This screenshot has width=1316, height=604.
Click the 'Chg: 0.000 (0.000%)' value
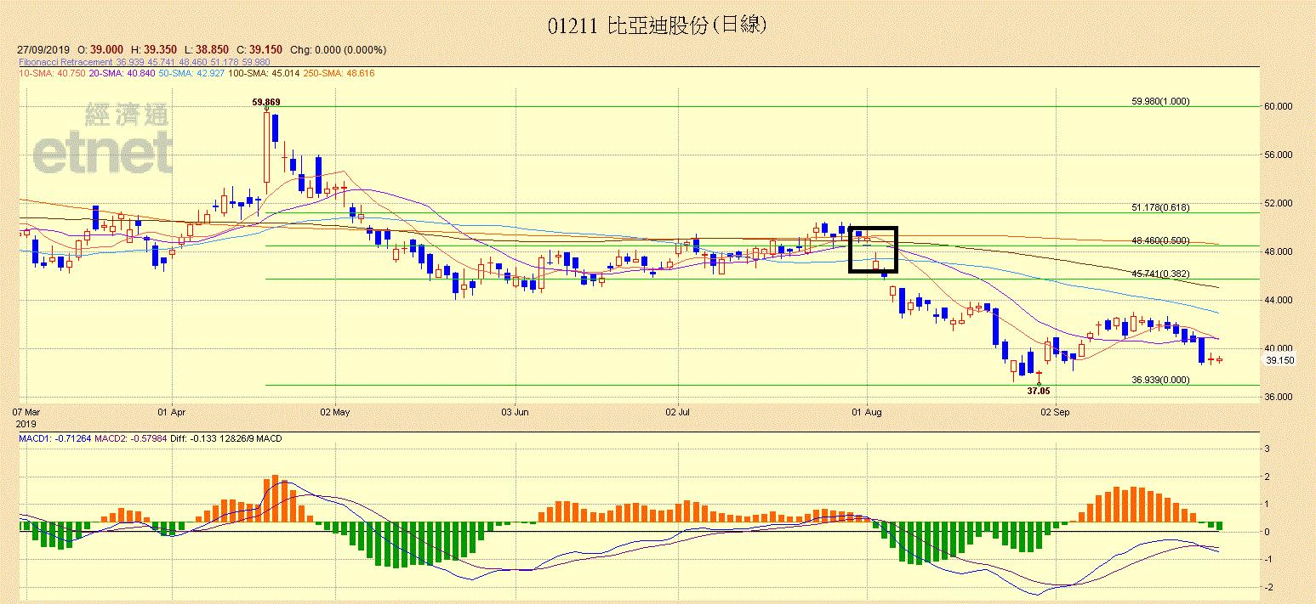pyautogui.click(x=339, y=50)
